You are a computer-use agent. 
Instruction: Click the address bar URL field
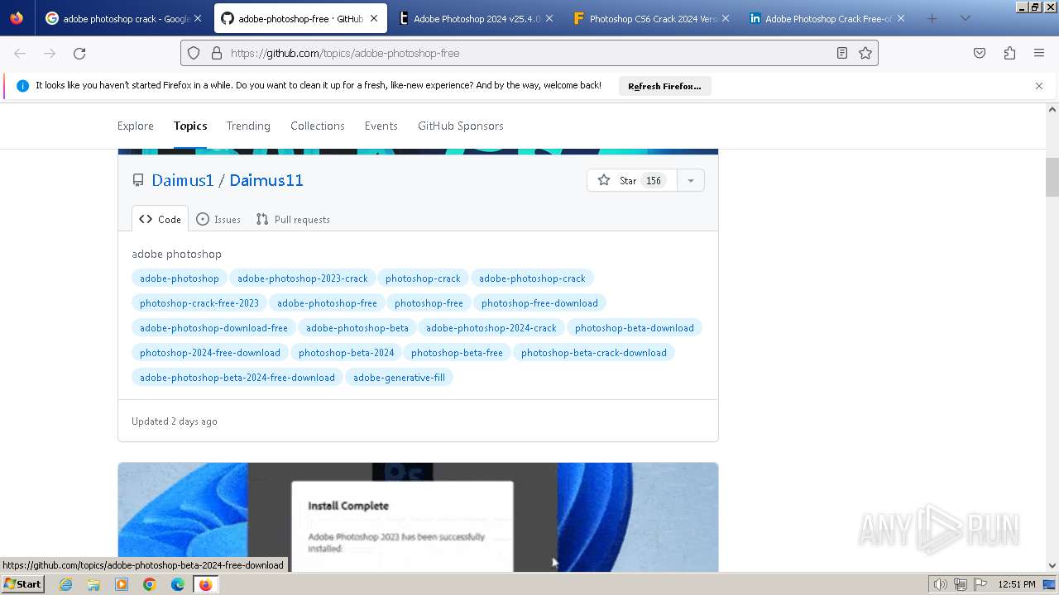(529, 53)
